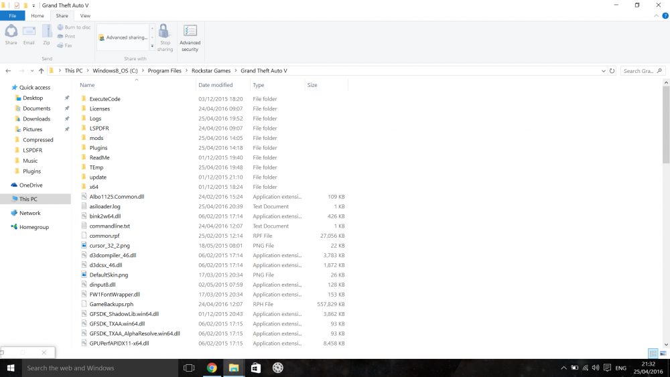
Task: Open Advanced security settings
Action: tap(190, 37)
